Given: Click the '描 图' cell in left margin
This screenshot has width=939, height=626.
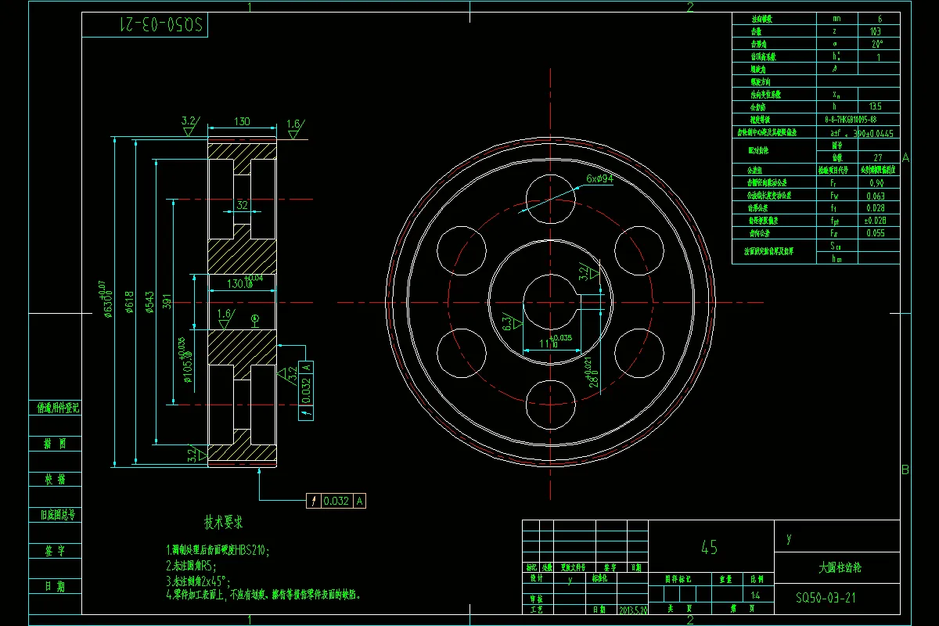Looking at the screenshot, I should point(55,443).
